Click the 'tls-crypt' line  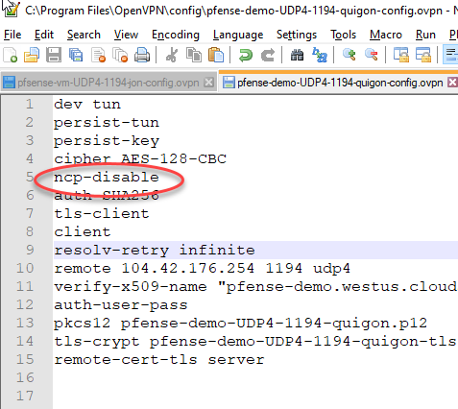[x=255, y=341]
